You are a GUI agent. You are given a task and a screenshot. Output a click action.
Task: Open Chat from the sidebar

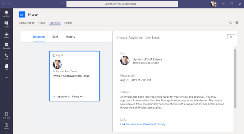(x=7, y=25)
